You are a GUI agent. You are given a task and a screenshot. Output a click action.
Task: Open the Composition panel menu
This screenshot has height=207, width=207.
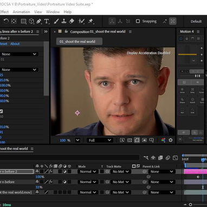click(x=130, y=32)
